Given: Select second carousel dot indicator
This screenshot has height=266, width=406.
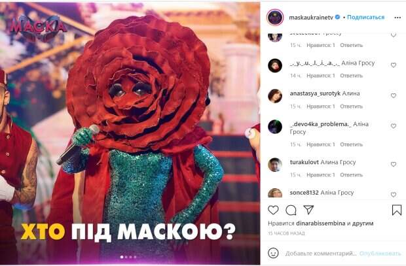Looking at the screenshot, I should coord(126,257).
